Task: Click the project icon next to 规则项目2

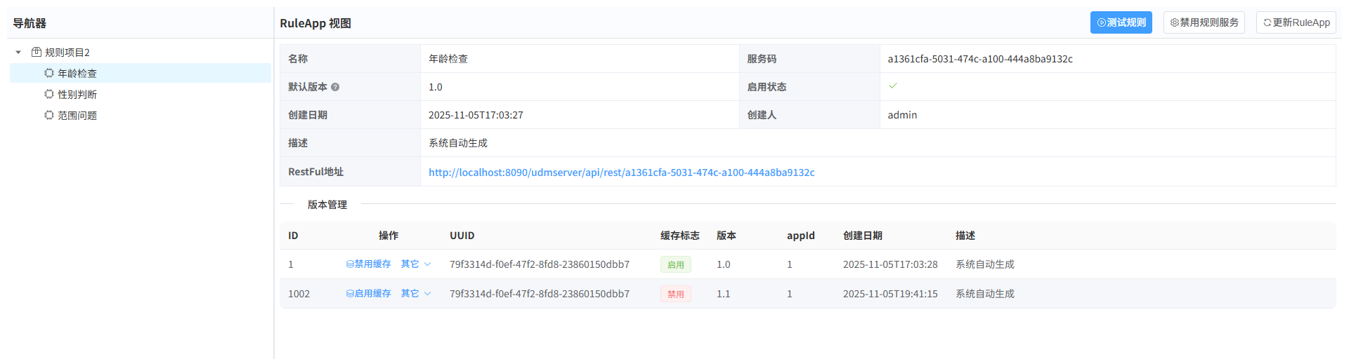Action: pos(37,52)
